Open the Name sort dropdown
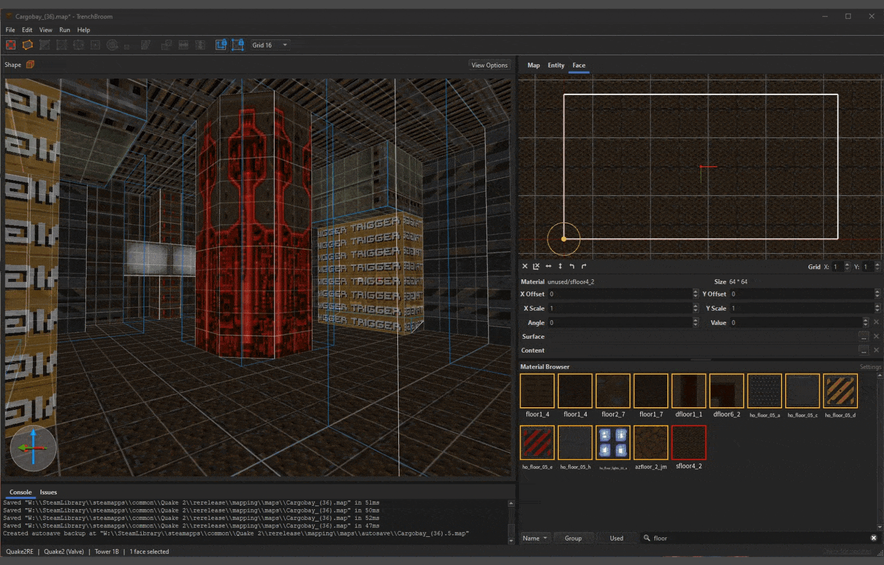884x565 pixels. point(535,538)
